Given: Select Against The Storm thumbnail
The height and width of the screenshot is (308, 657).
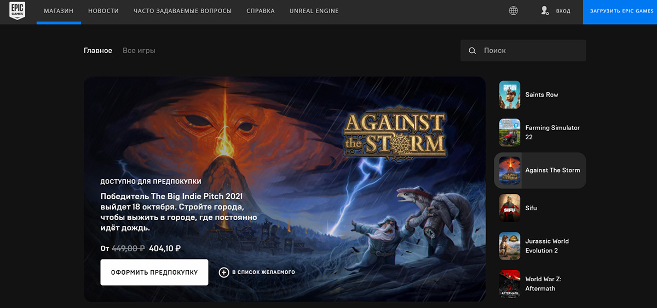Looking at the screenshot, I should 510,170.
